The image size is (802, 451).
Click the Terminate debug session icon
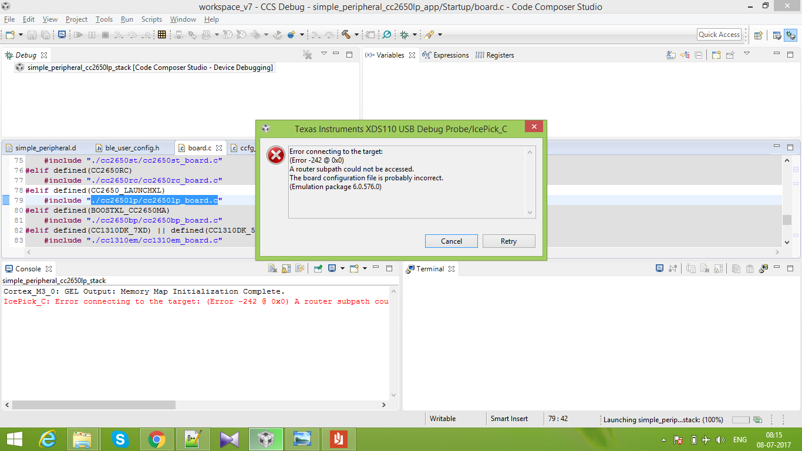(x=106, y=34)
